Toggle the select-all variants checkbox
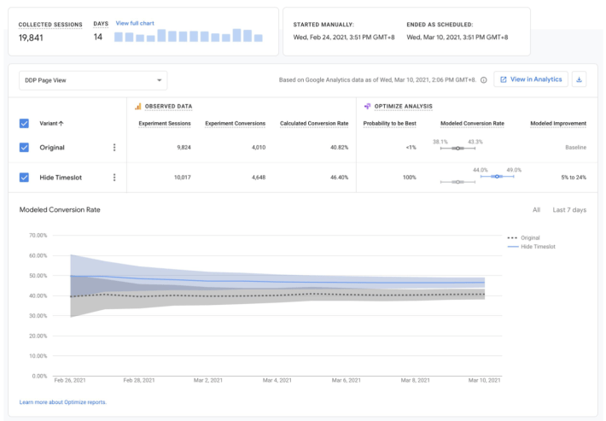The height and width of the screenshot is (421, 606). [x=25, y=124]
